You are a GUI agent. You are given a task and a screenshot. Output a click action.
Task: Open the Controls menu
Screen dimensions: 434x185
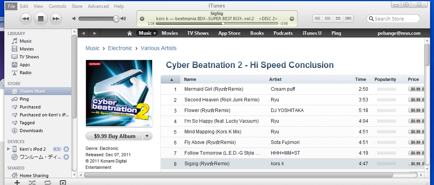coord(58,6)
